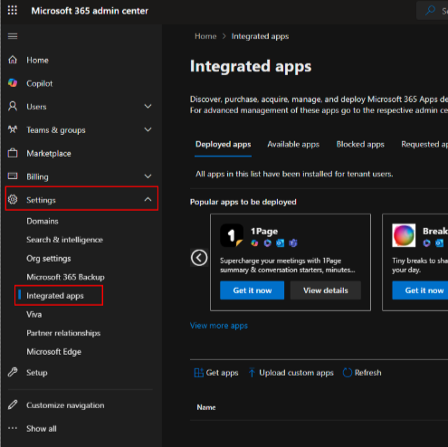Switch to the Available apps tab
The width and height of the screenshot is (448, 447).
(293, 145)
